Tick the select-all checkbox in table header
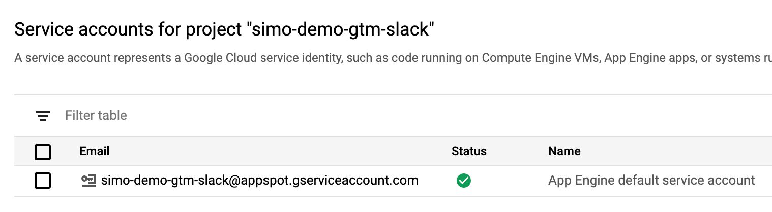The image size is (772, 212). pos(43,152)
